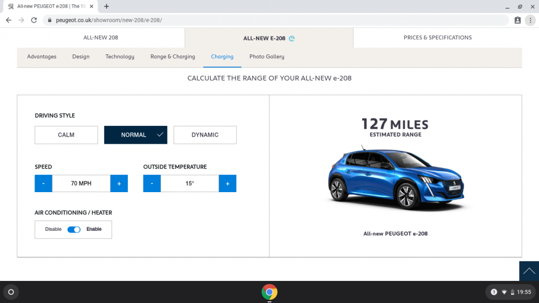Screen dimensions: 539x303
Task: Choose CALM driving style
Action: [66, 135]
